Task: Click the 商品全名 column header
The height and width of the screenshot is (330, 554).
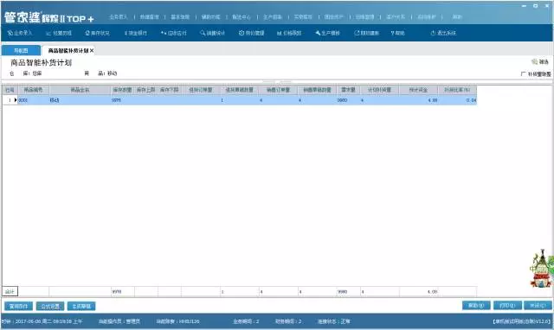Action: click(80, 90)
